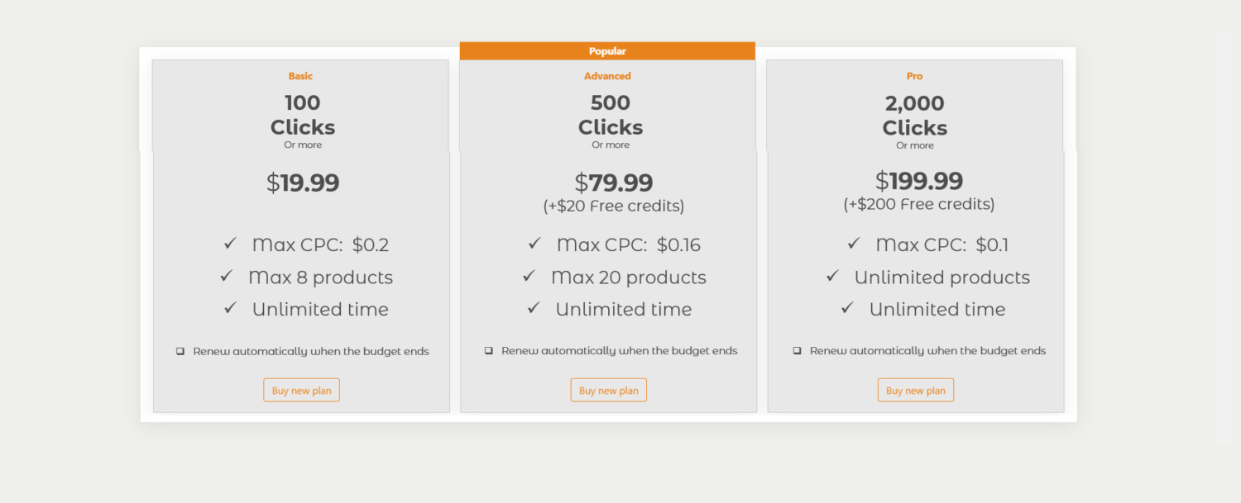Click checkmark icon beside Unlimited products
Screen dimensions: 1241x503
832,276
